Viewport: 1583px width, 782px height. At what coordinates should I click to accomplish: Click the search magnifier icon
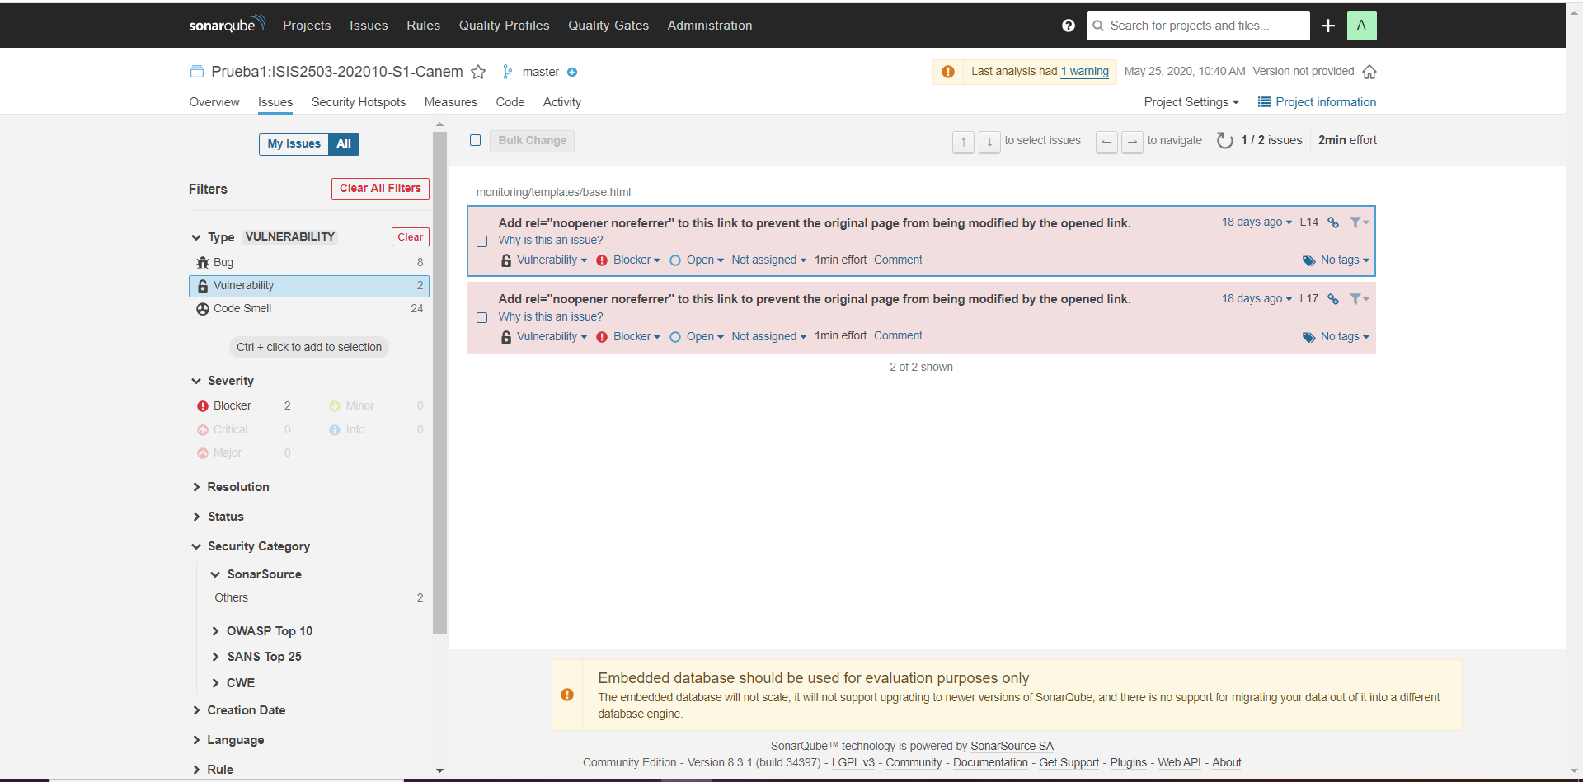coord(1098,26)
